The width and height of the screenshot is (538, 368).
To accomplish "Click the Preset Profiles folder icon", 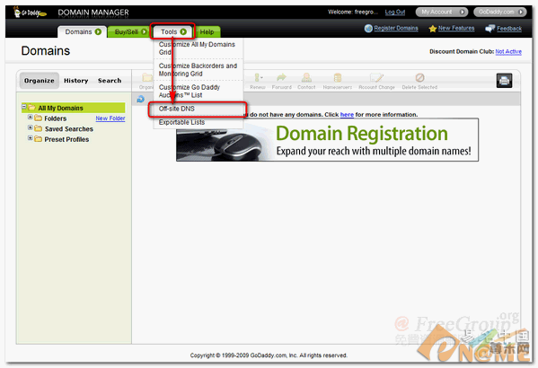I will tap(39, 139).
